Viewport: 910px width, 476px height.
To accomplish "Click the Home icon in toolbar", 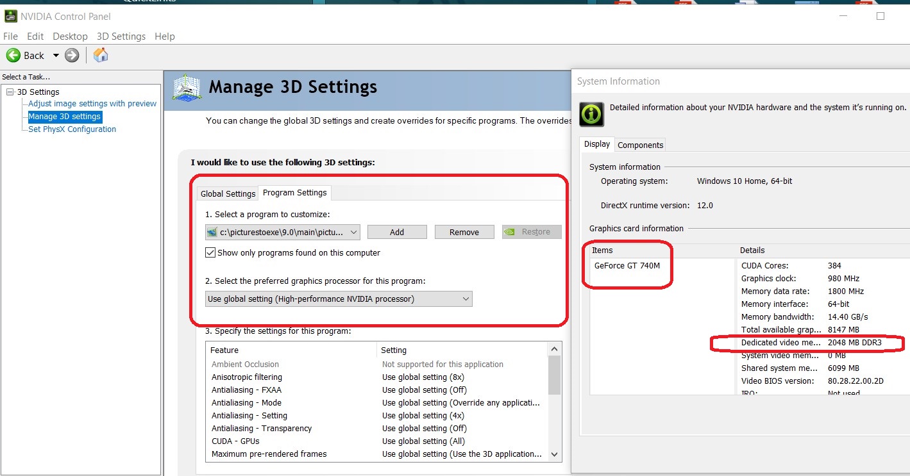I will pos(101,56).
